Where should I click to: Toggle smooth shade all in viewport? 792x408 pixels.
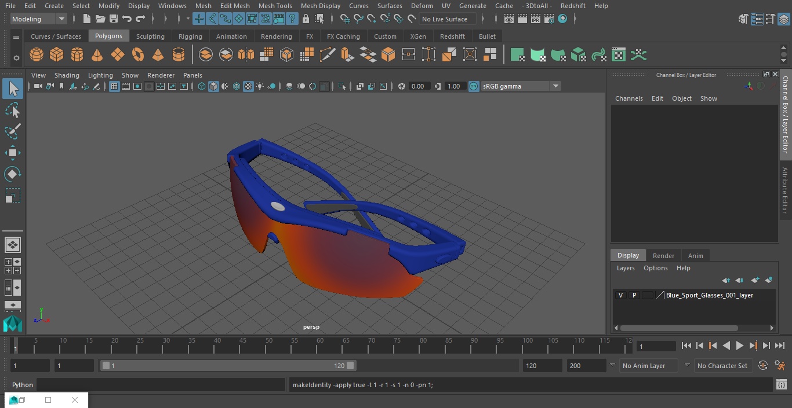click(x=213, y=86)
